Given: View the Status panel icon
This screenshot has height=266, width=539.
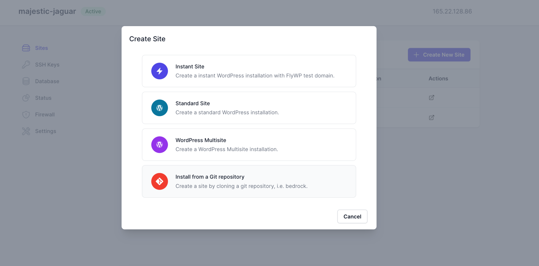Looking at the screenshot, I should 26,98.
